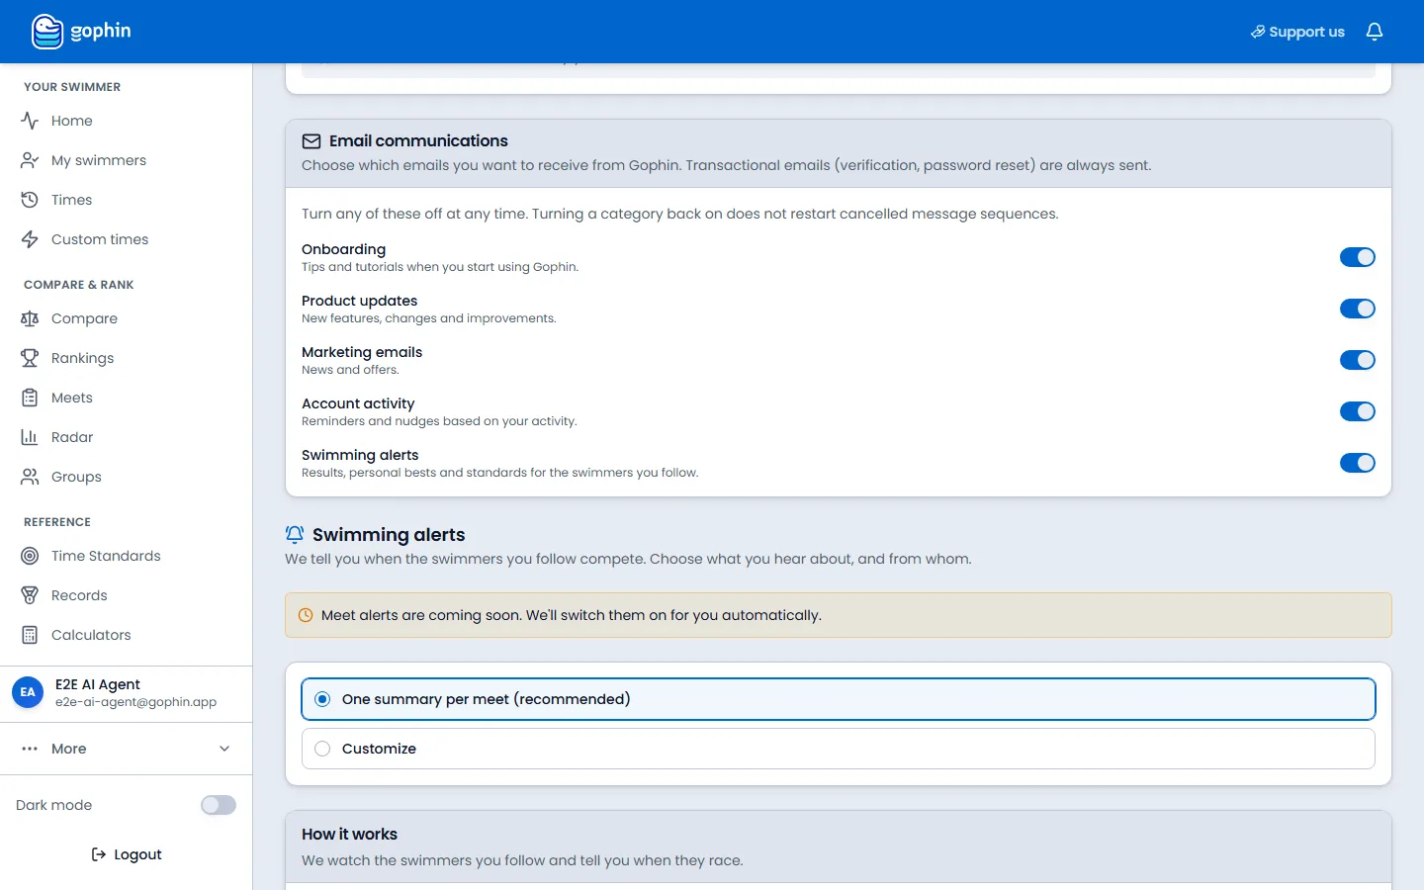This screenshot has height=890, width=1424.
Task: Navigate to Time Standards
Action: pos(106,556)
